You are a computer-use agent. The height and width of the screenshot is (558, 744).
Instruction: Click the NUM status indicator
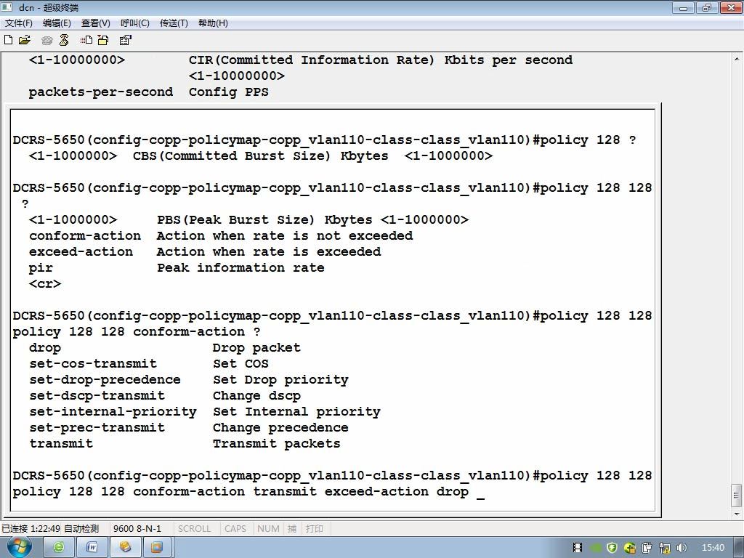pos(268,529)
